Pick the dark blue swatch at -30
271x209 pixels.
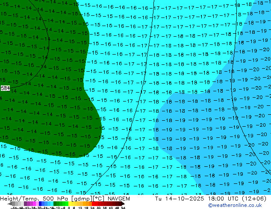40,204
